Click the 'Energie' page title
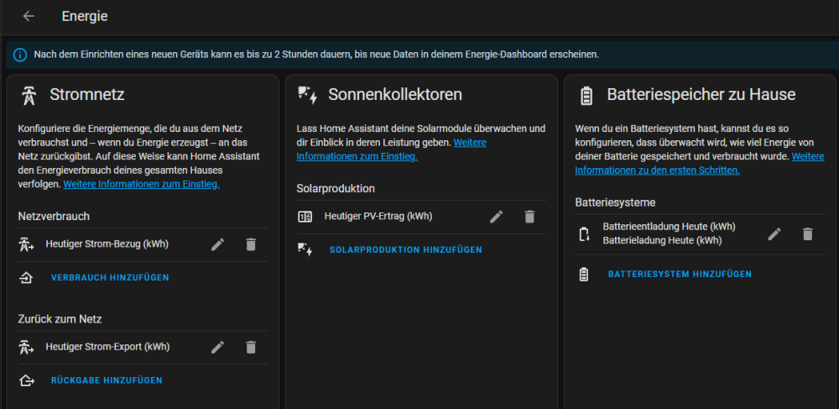 (85, 16)
